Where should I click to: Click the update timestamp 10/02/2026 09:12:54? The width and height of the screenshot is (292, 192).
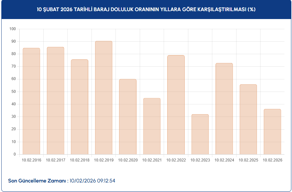coord(93,181)
